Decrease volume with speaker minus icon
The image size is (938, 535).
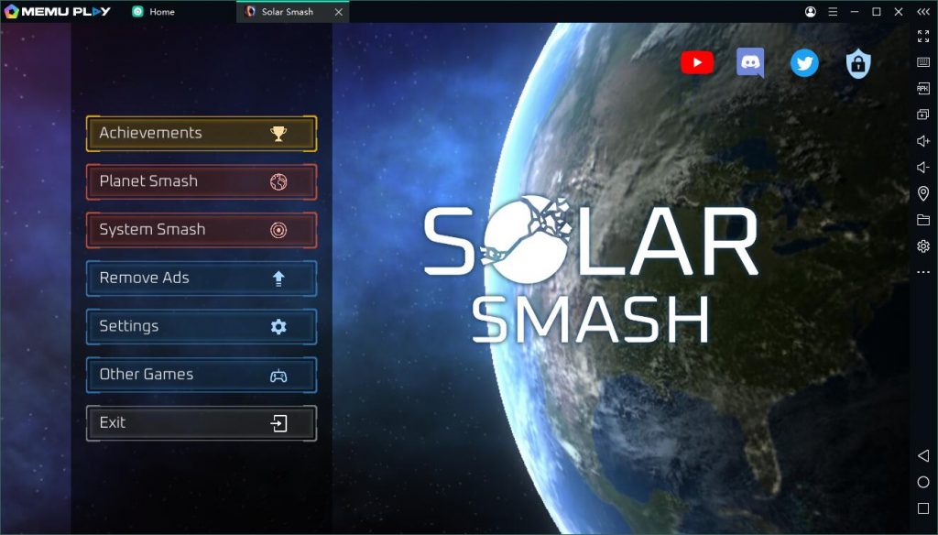click(x=923, y=168)
